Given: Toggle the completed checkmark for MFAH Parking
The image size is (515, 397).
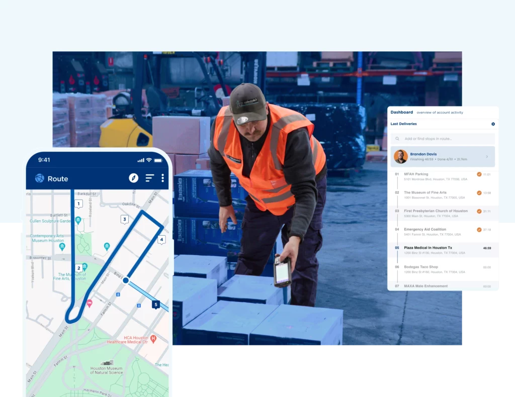Looking at the screenshot, I should coord(479,174).
